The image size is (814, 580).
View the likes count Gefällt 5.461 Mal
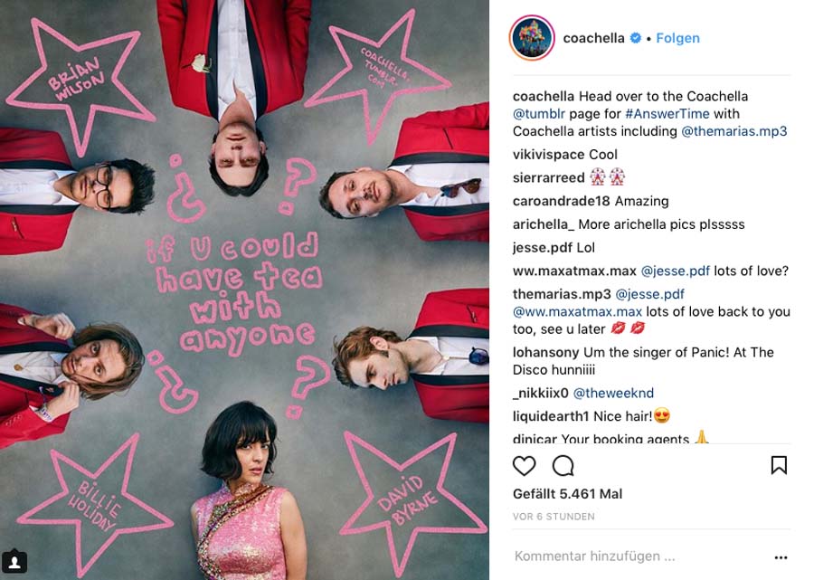point(567,494)
